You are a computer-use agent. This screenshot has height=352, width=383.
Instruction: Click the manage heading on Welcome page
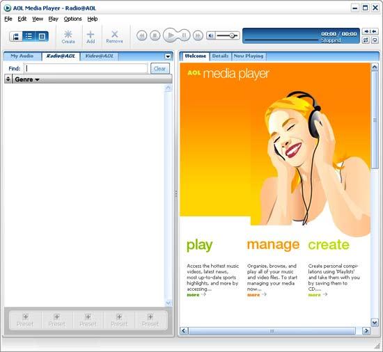[273, 245]
